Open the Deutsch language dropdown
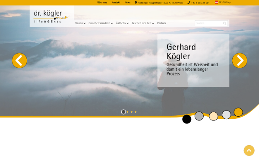The height and width of the screenshot is (162, 259). click(x=224, y=2)
